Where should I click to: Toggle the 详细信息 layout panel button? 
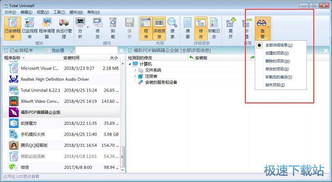coord(159,28)
